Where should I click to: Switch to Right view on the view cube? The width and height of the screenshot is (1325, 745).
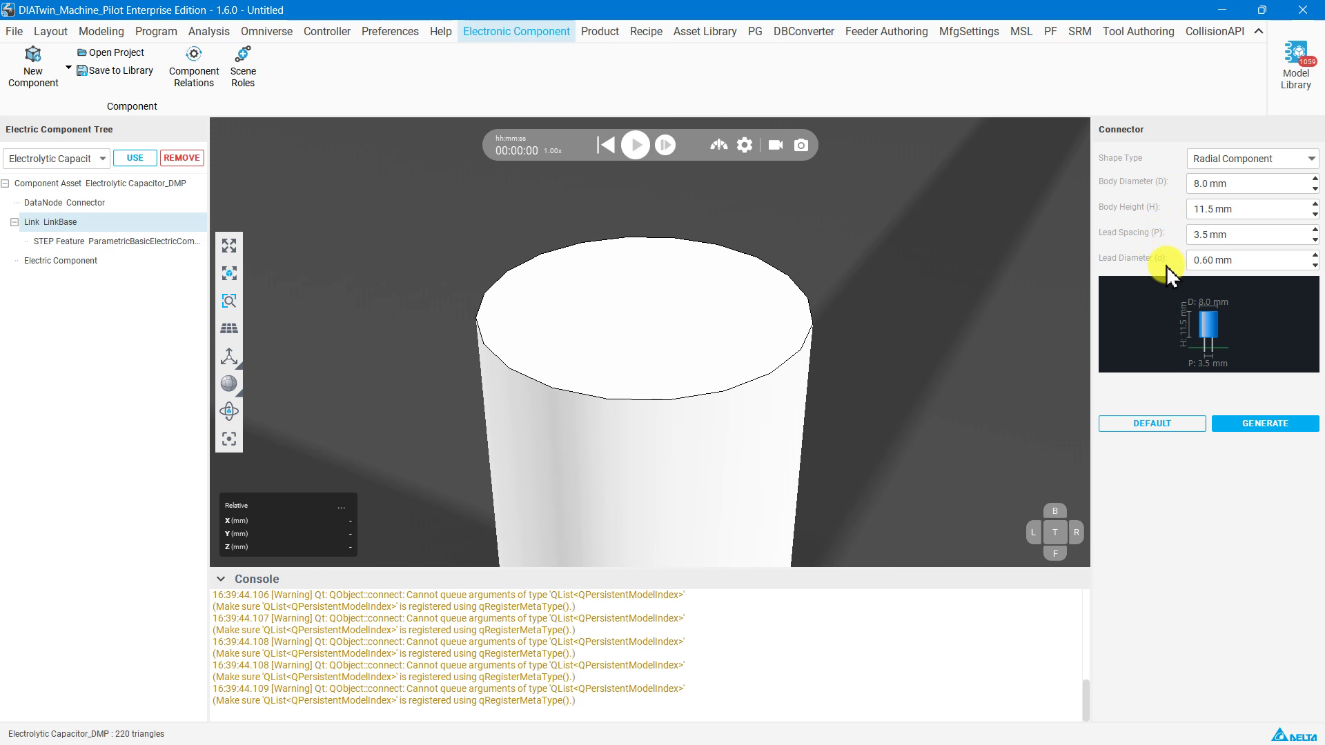(x=1076, y=532)
